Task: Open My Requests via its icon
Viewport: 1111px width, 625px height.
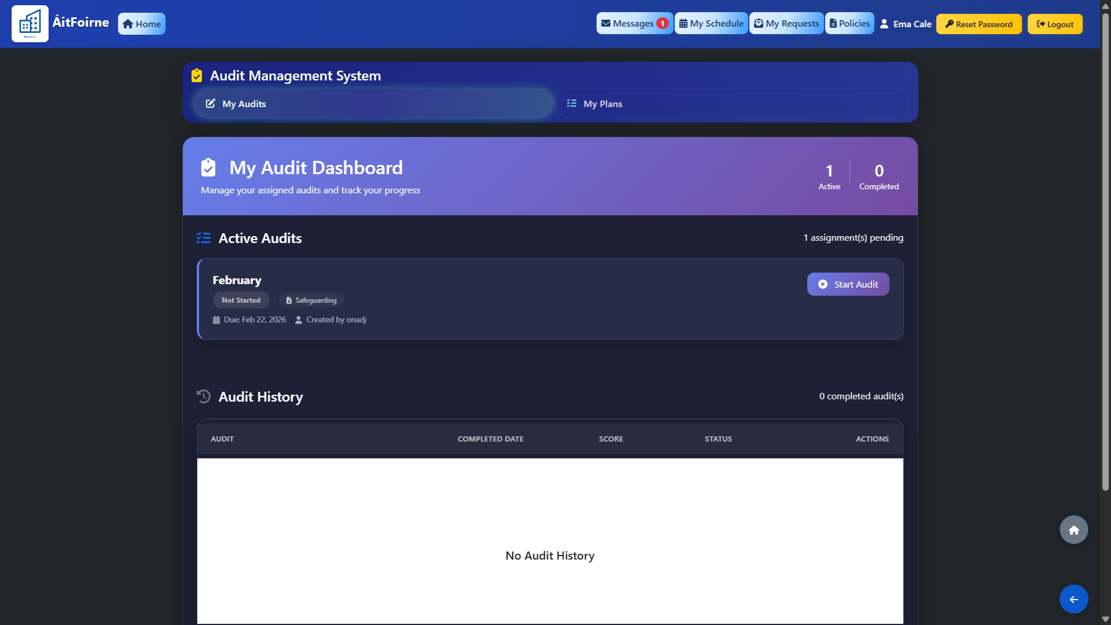Action: click(x=759, y=23)
